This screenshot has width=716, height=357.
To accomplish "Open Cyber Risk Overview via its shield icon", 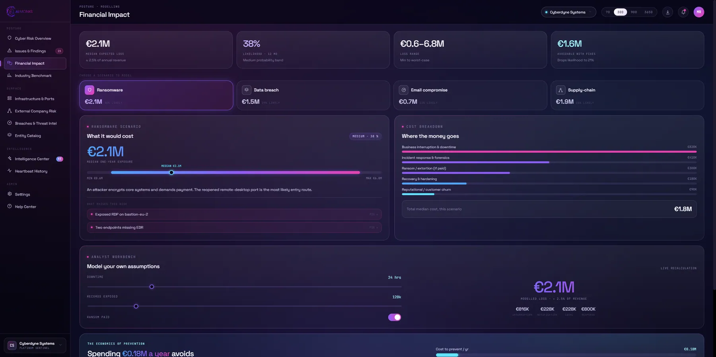I will click(10, 38).
